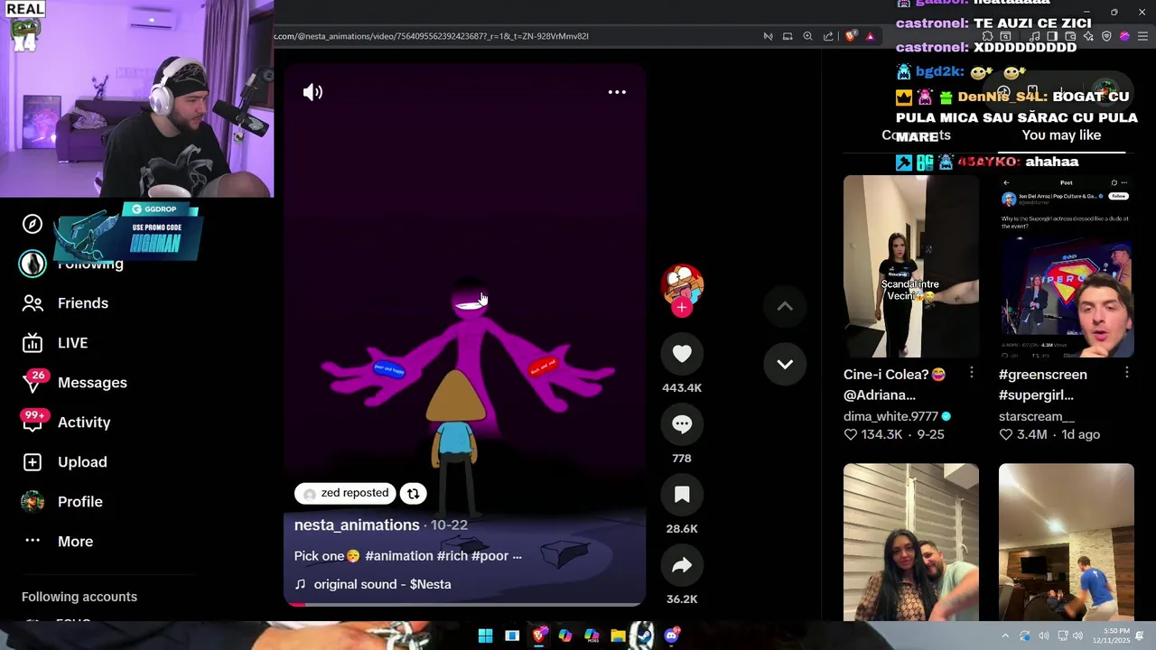
Task: Open the living room video thumbnail
Action: tap(1067, 542)
